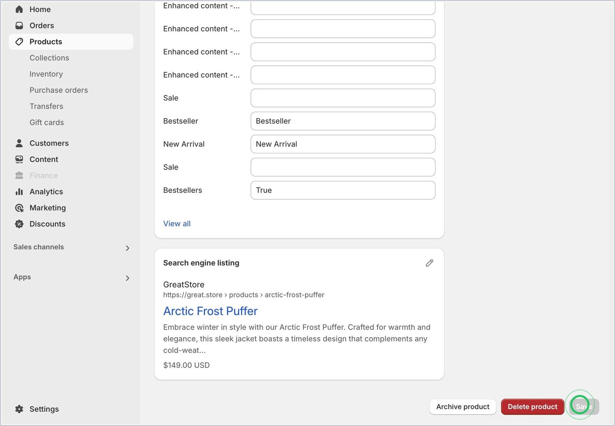This screenshot has height=426, width=615.
Task: Select Transfers in the sidebar
Action: [47, 106]
